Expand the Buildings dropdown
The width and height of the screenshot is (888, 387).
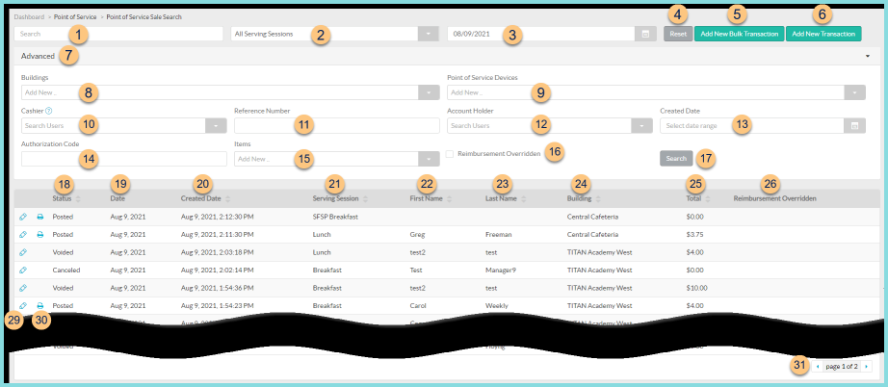(x=429, y=92)
